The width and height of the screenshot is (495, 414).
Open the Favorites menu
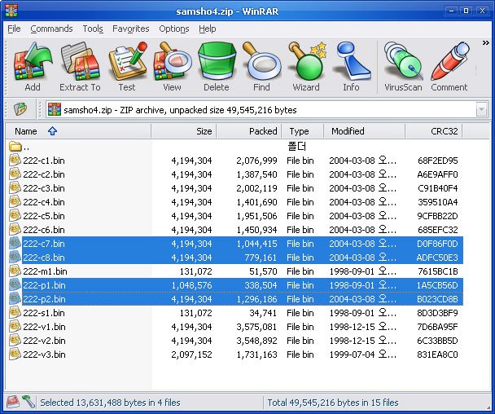[x=131, y=29]
